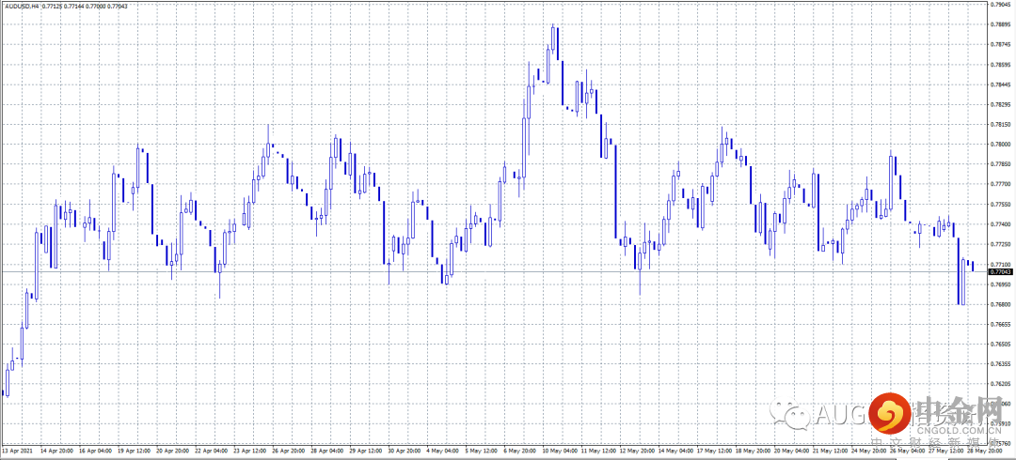The height and width of the screenshot is (460, 1016).
Task: Click the 0.77550 price axis label
Action: pos(1002,205)
